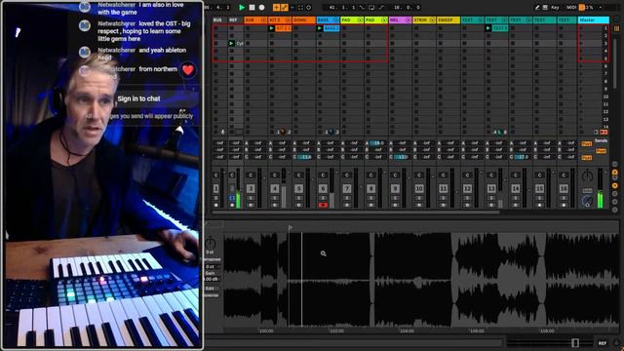The image size is (624, 351).
Task: Arm the round Arrangement Record button
Action: click(x=261, y=7)
